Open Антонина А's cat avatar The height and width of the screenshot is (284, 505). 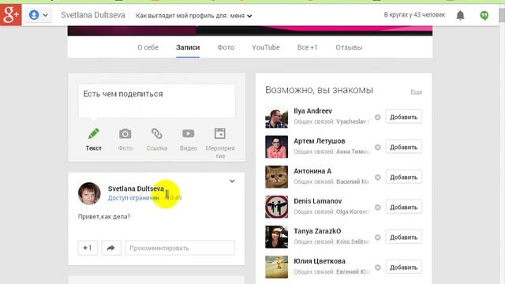[x=276, y=177]
